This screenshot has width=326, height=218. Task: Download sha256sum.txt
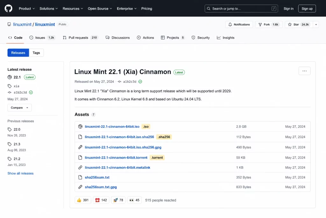pyautogui.click(x=97, y=177)
